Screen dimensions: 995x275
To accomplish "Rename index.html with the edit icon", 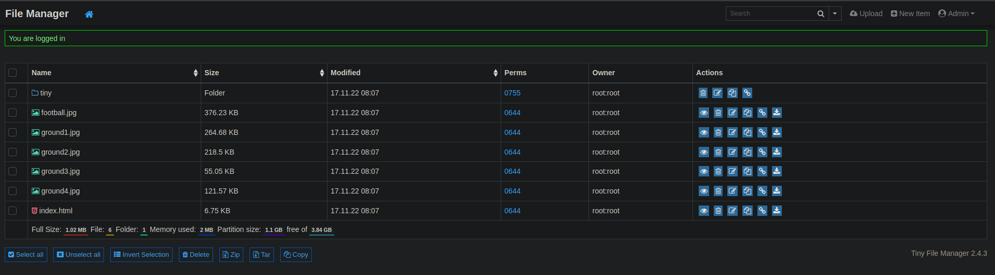I will (x=732, y=211).
